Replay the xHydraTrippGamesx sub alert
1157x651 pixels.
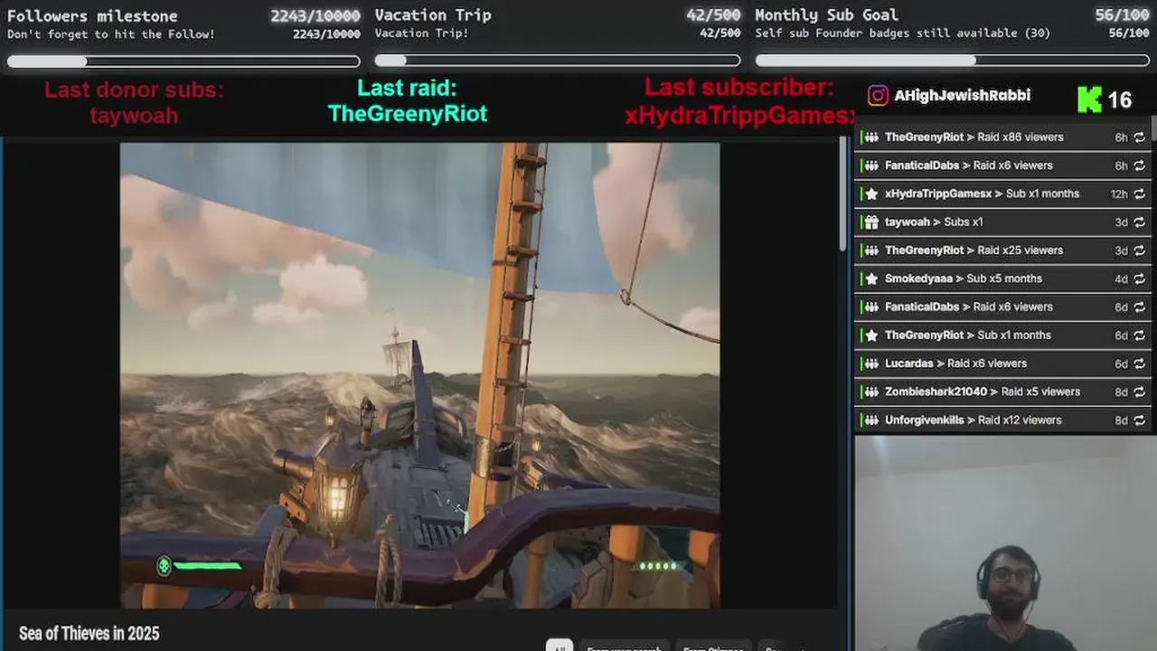pyautogui.click(x=1139, y=193)
